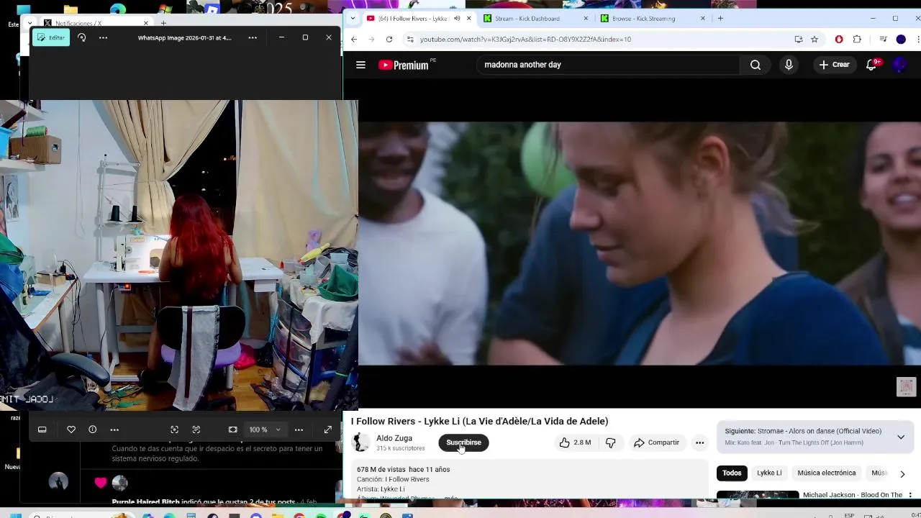Expand the Siguiente playlist panel chevron
Image resolution: width=921 pixels, height=518 pixels.
pyautogui.click(x=901, y=437)
